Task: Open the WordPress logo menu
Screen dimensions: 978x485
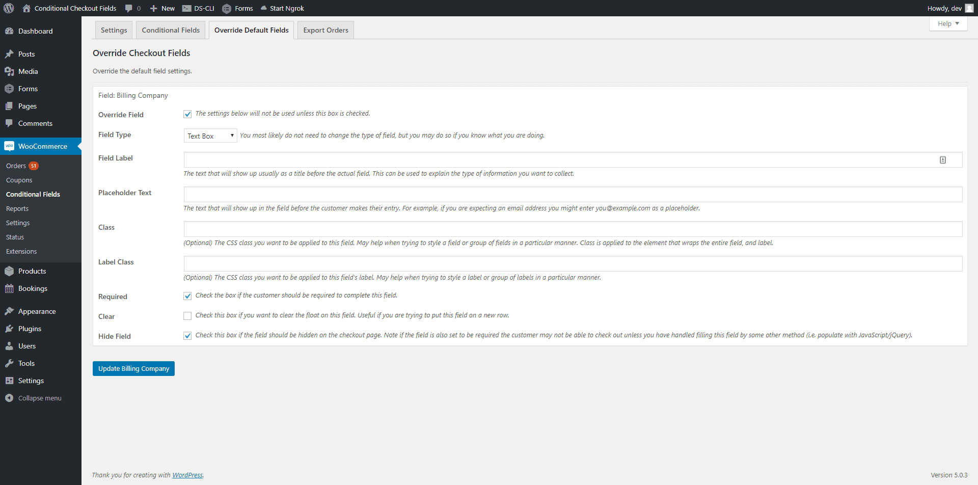Action: 8,8
